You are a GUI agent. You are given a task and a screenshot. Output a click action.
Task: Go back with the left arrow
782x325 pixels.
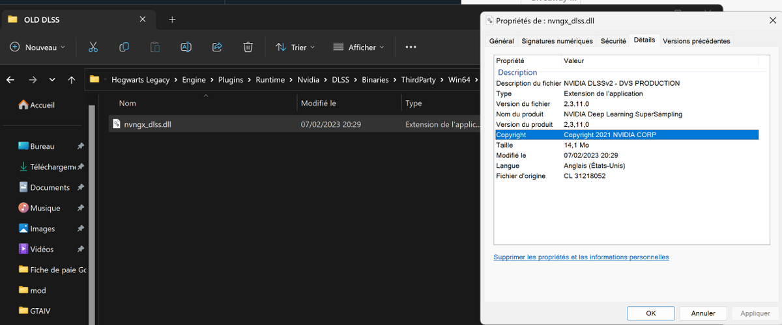pyautogui.click(x=10, y=80)
